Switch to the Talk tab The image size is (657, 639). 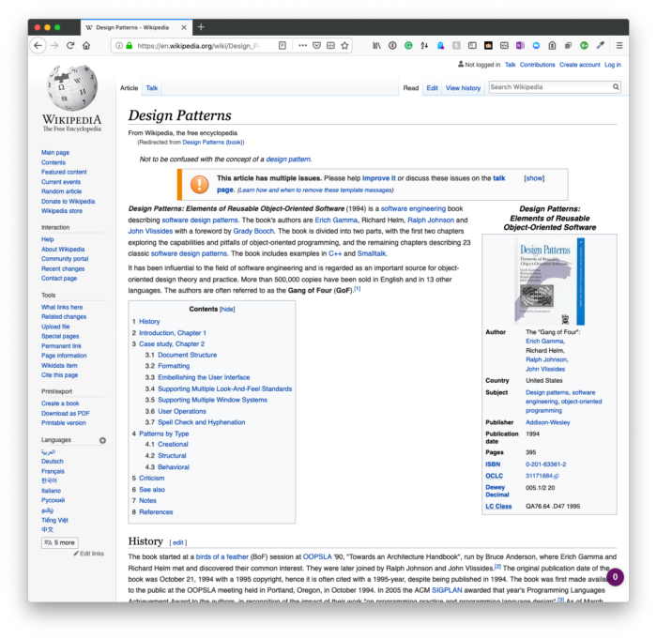point(152,88)
